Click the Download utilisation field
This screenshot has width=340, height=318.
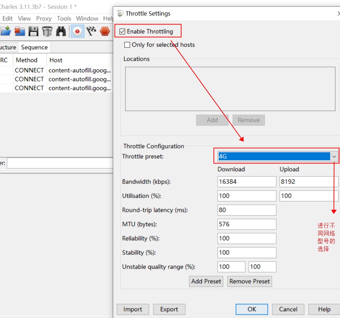(247, 196)
